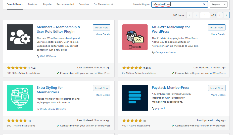View More Details for MC4WP Mailchimp

click(218, 34)
